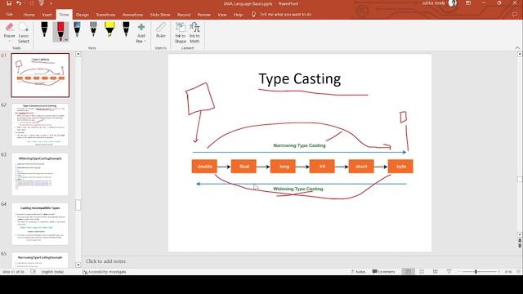Open the Add Pen dropdown arrow
523x294 pixels.
pos(145,42)
